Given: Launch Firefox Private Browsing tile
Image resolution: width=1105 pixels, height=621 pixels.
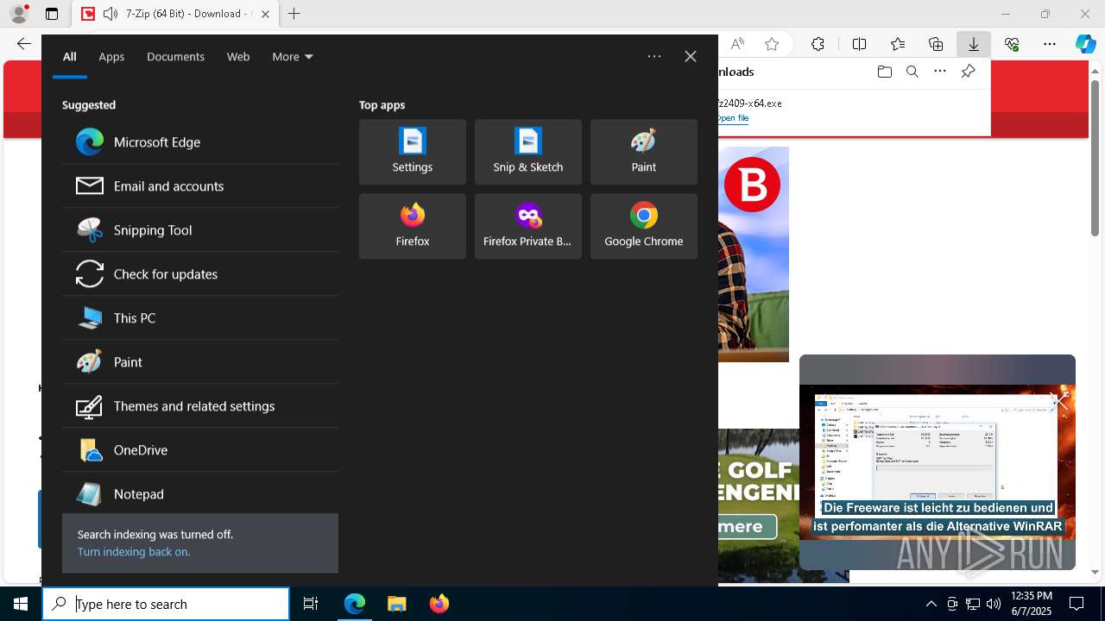Looking at the screenshot, I should [528, 226].
